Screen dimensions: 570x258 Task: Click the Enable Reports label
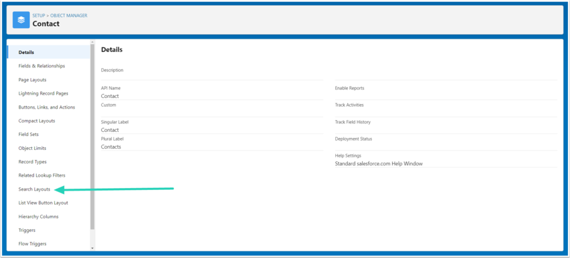(349, 88)
